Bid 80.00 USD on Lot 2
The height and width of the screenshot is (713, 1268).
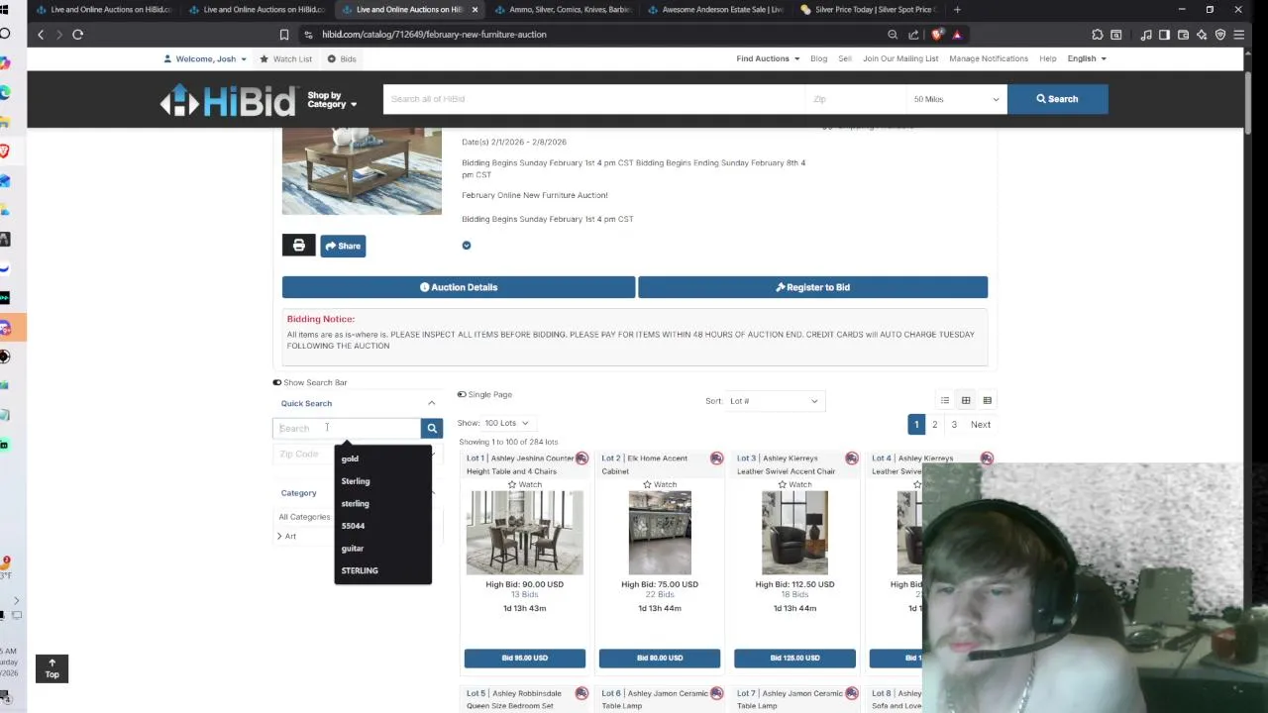coord(660,658)
